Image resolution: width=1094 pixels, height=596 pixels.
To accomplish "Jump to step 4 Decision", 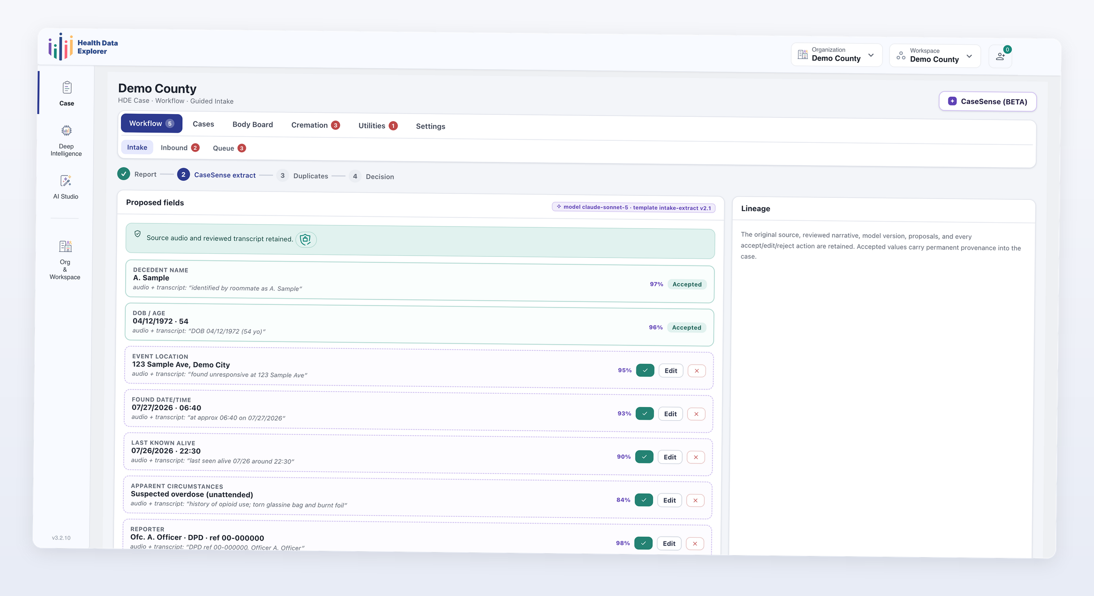I will click(371, 176).
